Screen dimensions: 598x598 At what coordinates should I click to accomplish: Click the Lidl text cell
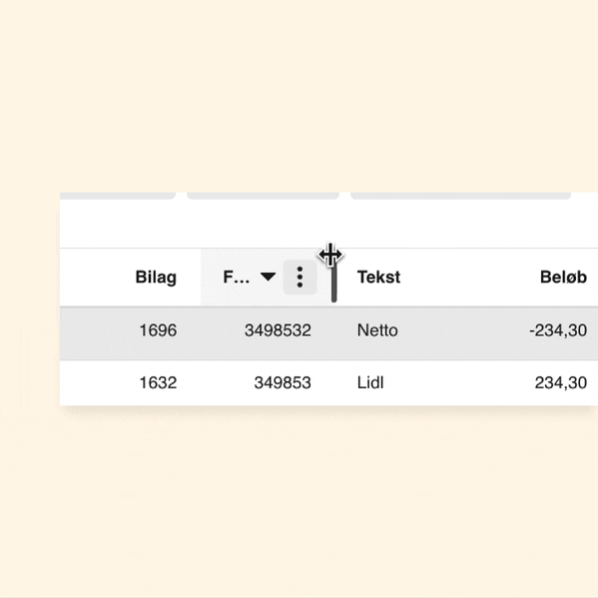click(370, 383)
